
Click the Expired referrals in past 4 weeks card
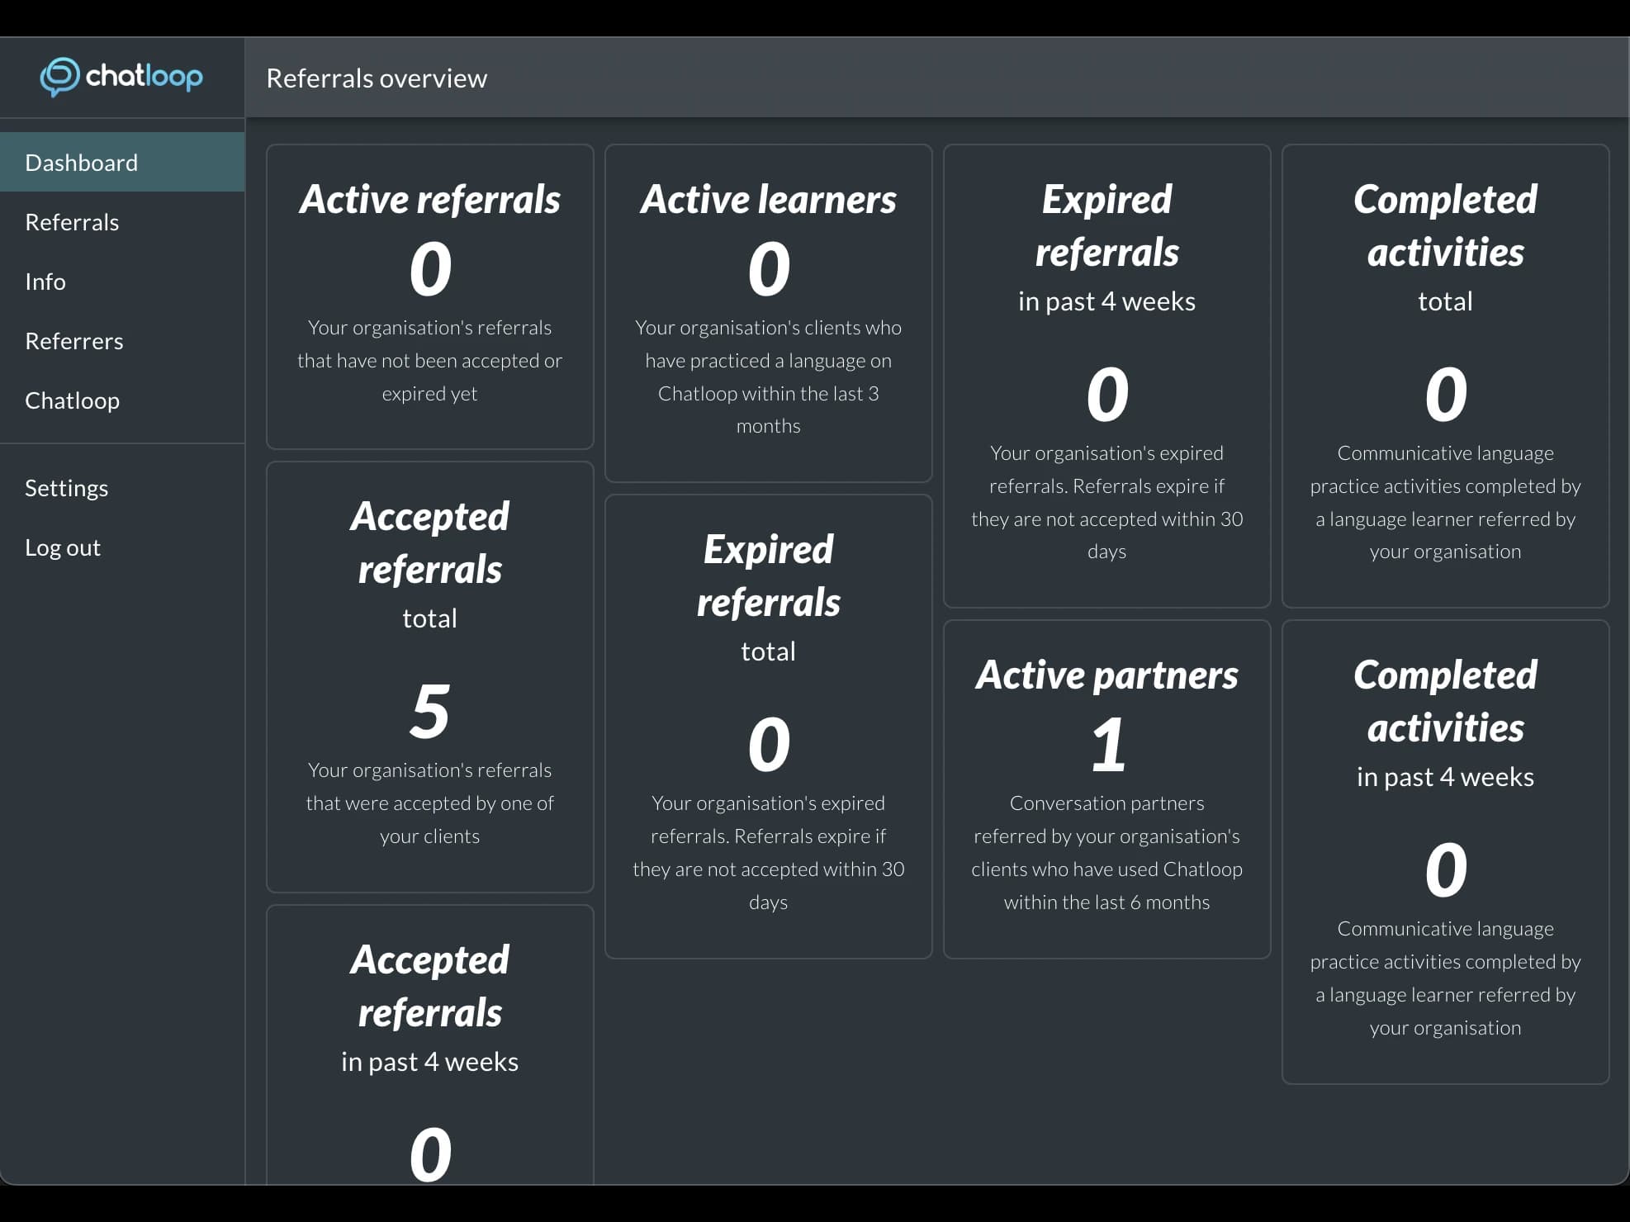click(1106, 372)
